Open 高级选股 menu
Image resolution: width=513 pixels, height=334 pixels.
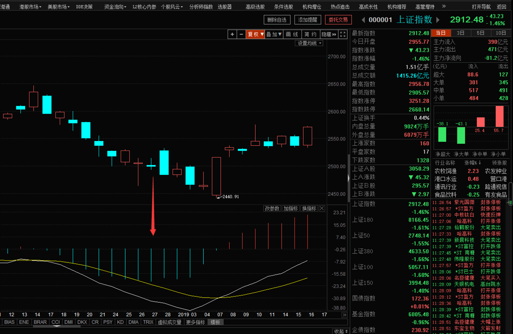click(x=255, y=7)
